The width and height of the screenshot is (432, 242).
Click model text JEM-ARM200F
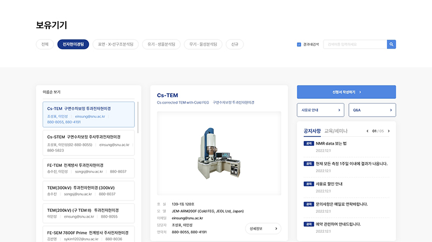click(208, 211)
